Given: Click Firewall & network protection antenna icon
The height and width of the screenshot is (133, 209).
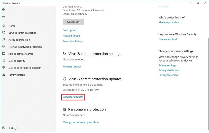Looking at the screenshot, I should (x=4, y=47).
